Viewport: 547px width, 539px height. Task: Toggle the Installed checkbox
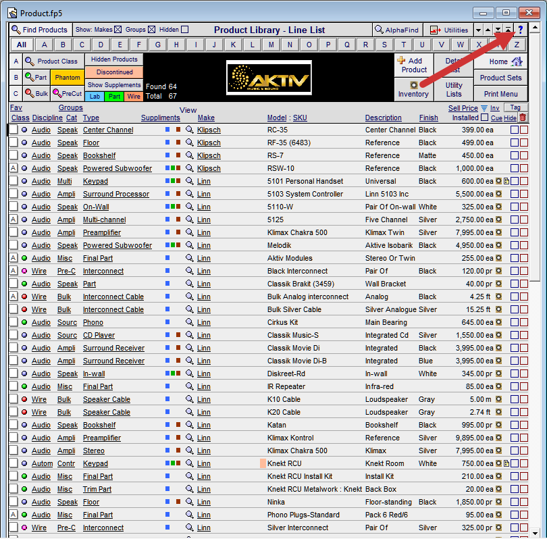tap(484, 118)
